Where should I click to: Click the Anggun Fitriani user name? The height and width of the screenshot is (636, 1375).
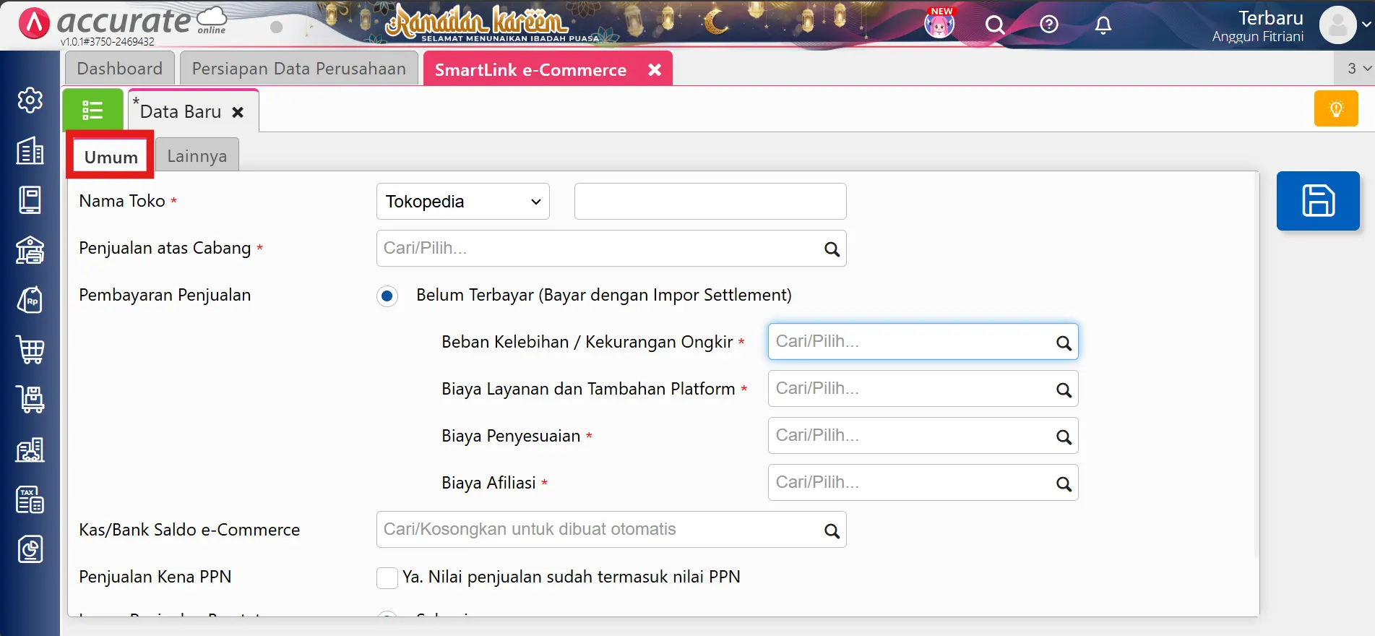(x=1258, y=37)
